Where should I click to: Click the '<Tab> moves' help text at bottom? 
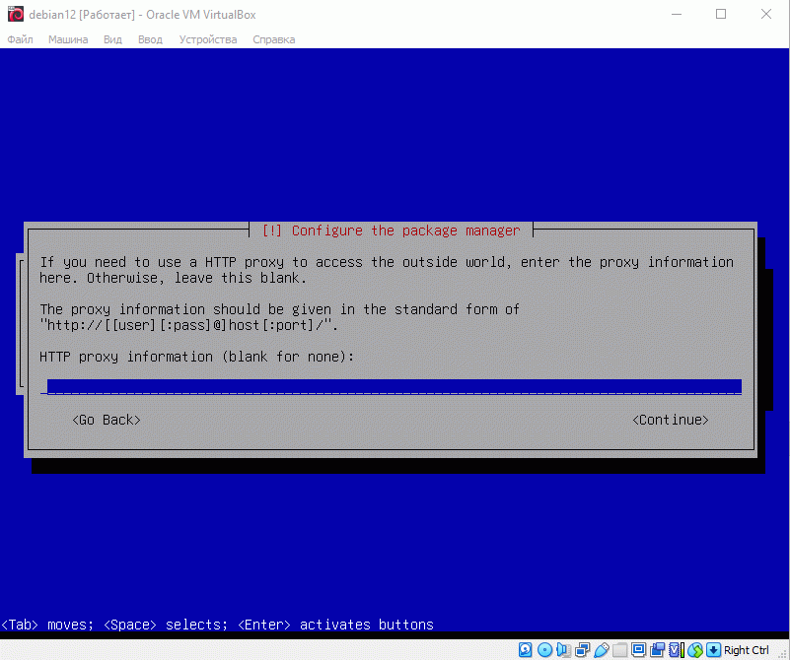pos(47,625)
